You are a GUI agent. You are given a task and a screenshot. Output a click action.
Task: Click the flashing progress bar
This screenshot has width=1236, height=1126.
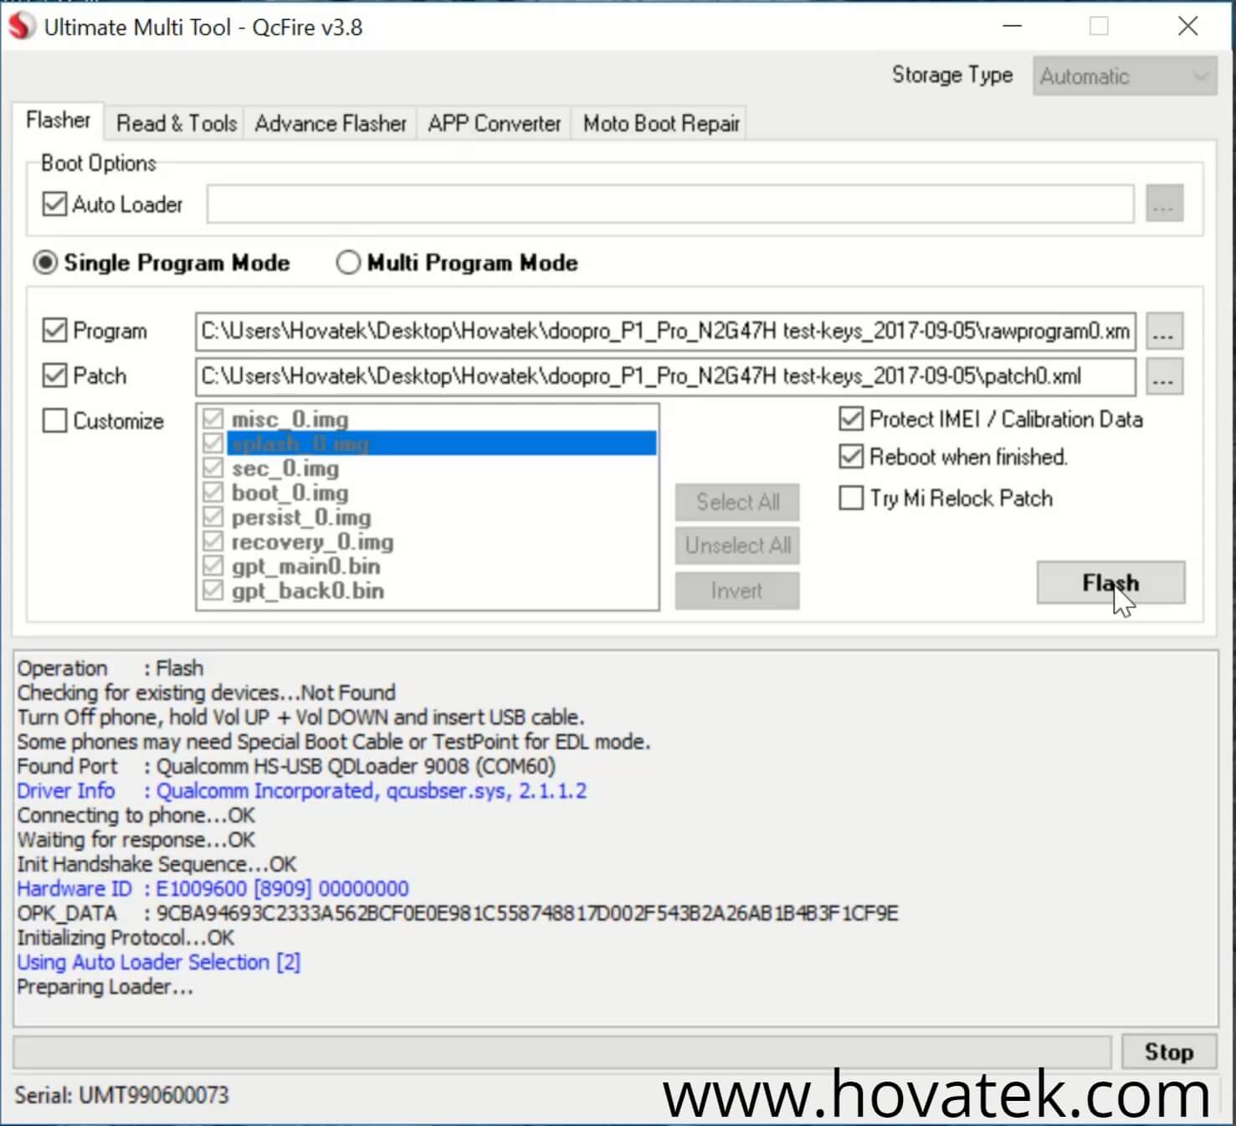(x=562, y=1052)
